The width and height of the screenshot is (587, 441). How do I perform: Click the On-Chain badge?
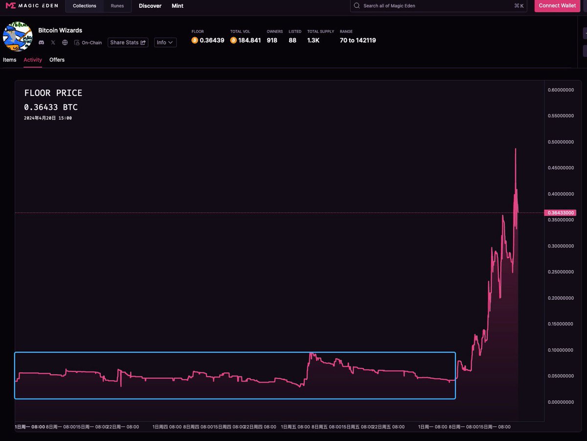(x=88, y=43)
